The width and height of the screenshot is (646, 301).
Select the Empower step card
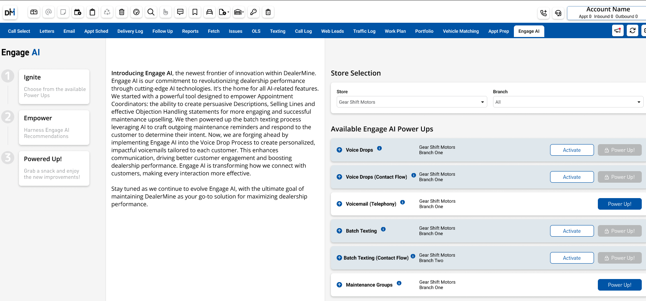pos(54,128)
